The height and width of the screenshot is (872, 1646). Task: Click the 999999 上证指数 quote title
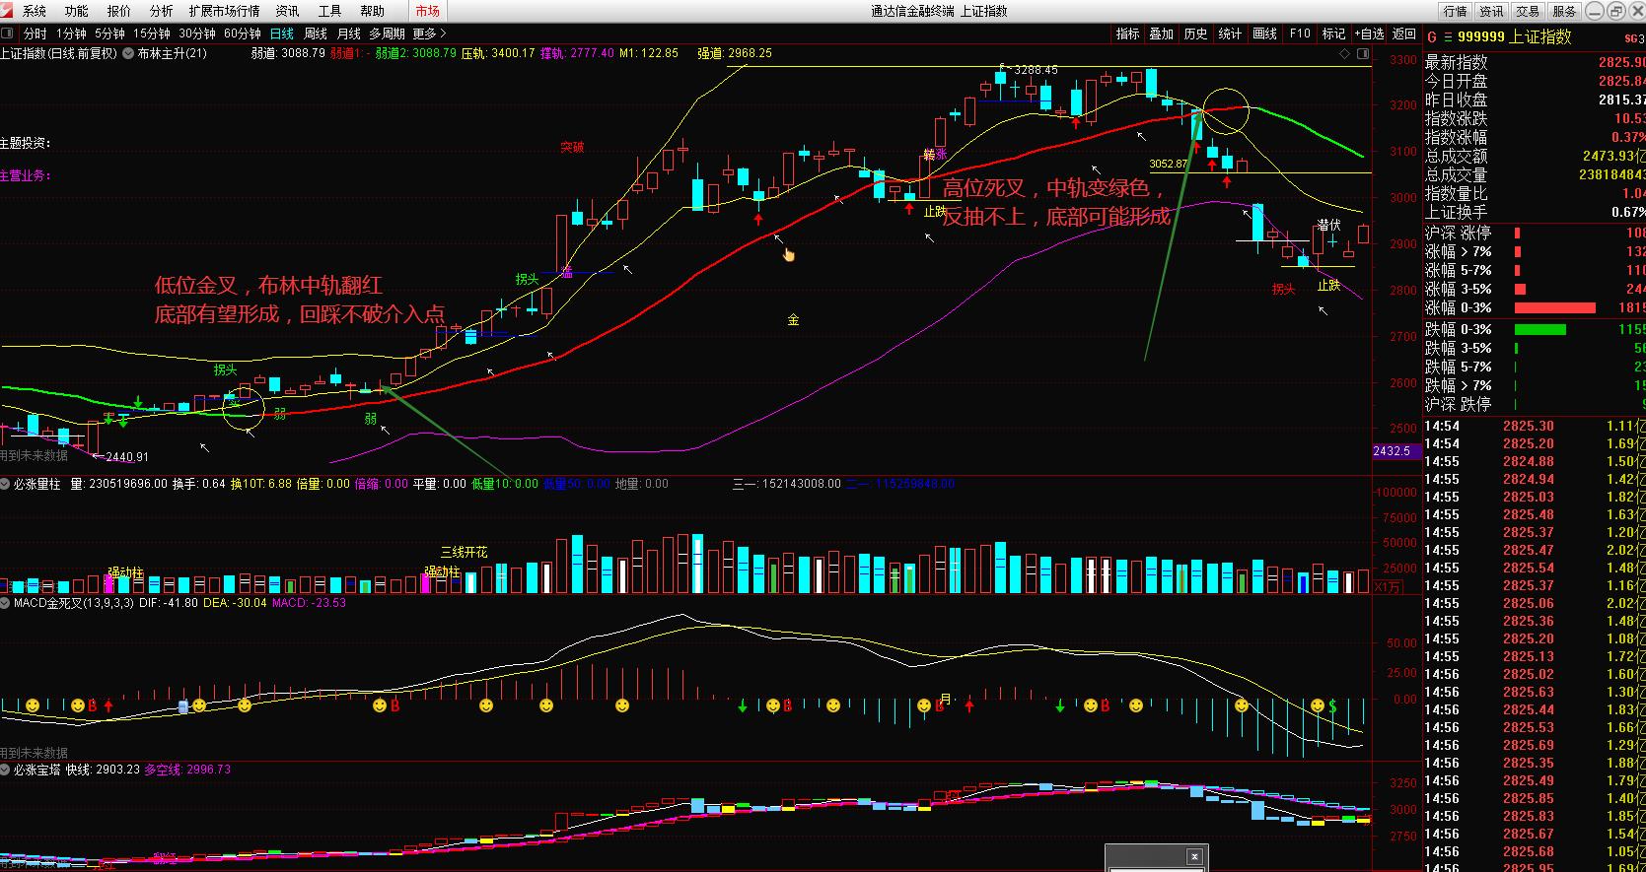point(1514,37)
